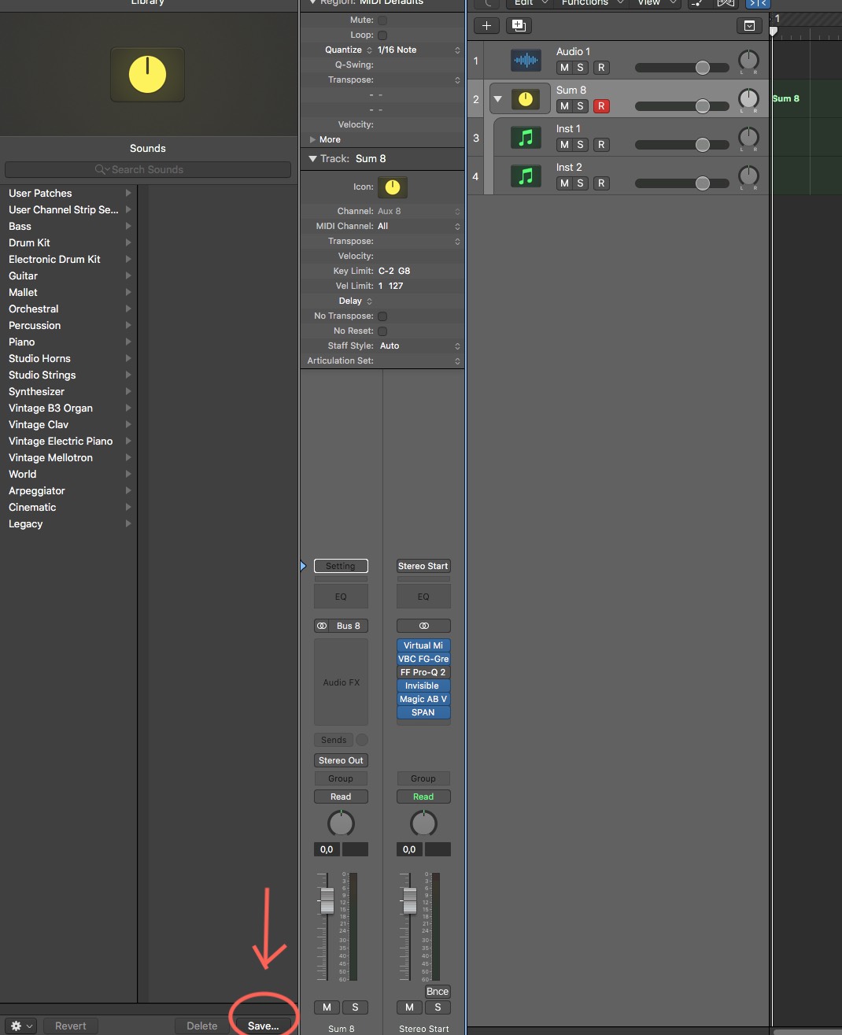Image resolution: width=842 pixels, height=1035 pixels.
Task: Click the green Read automation button on Stereo Start
Action: tap(423, 797)
